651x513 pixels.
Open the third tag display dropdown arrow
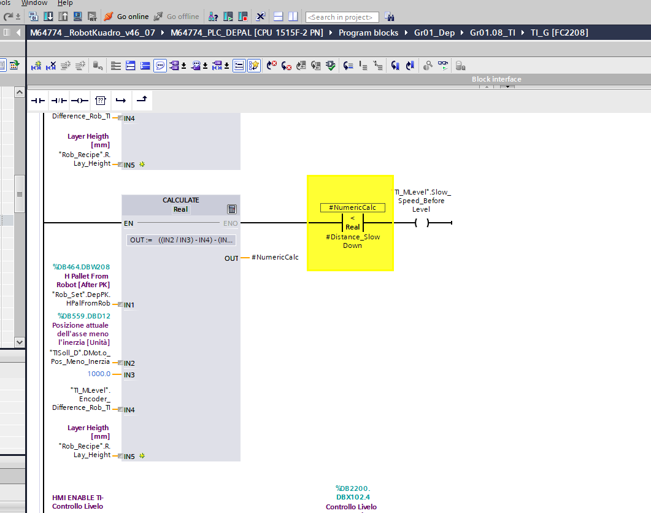[226, 66]
